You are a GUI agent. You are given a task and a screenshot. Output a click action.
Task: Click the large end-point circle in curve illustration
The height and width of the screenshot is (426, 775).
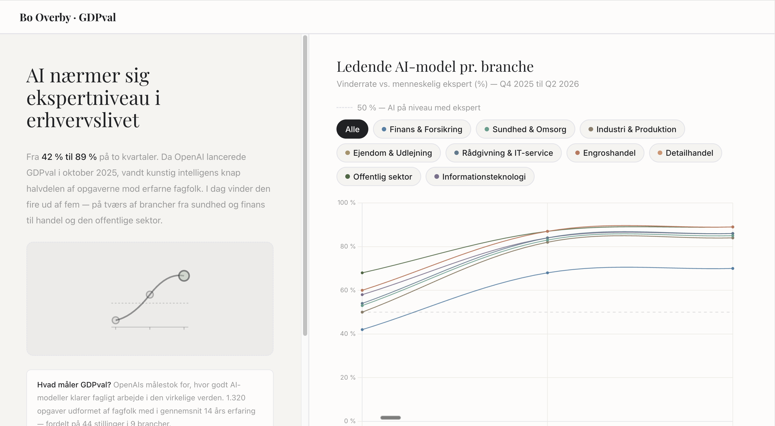184,276
